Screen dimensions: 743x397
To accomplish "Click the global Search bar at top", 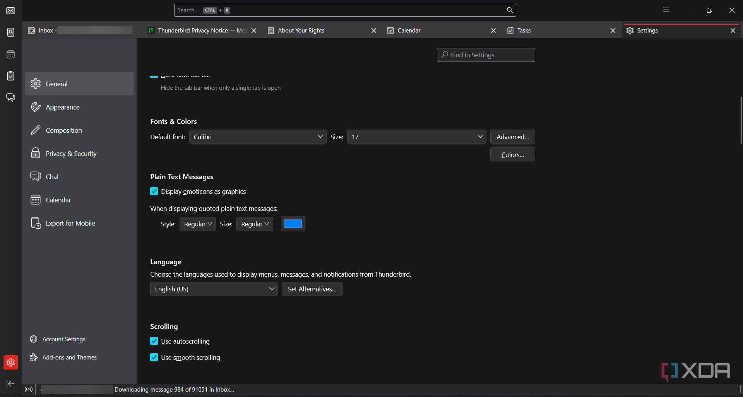I will pyautogui.click(x=345, y=10).
